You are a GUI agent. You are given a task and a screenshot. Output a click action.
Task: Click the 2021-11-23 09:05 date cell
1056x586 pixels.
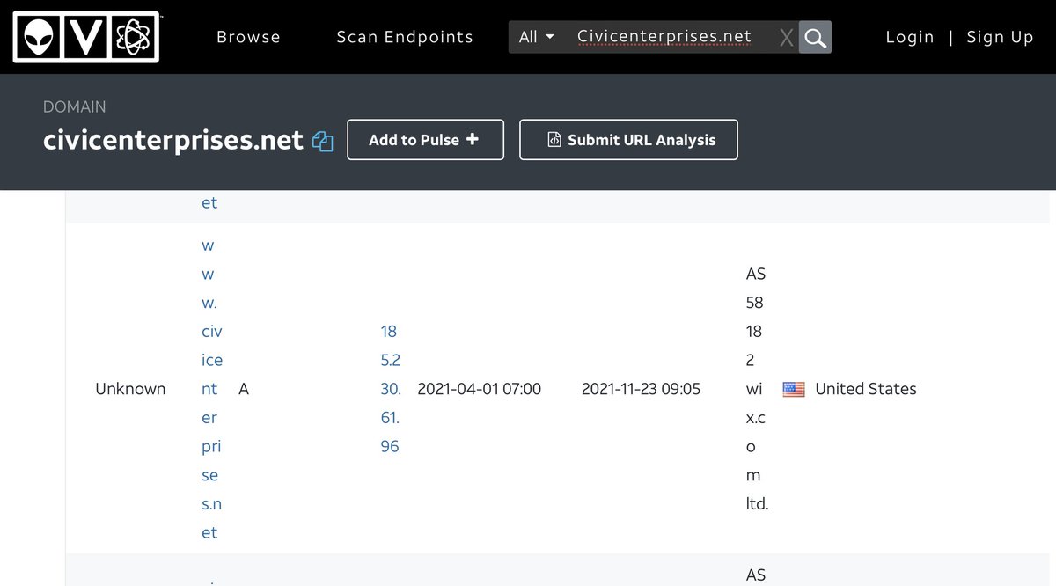pyautogui.click(x=641, y=389)
